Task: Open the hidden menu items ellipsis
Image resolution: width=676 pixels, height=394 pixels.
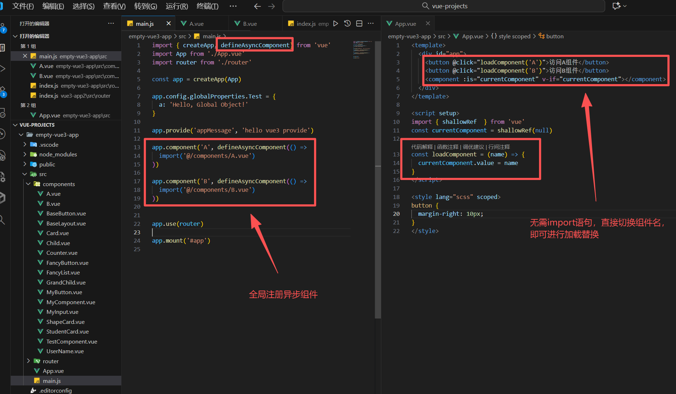Action: [233, 6]
